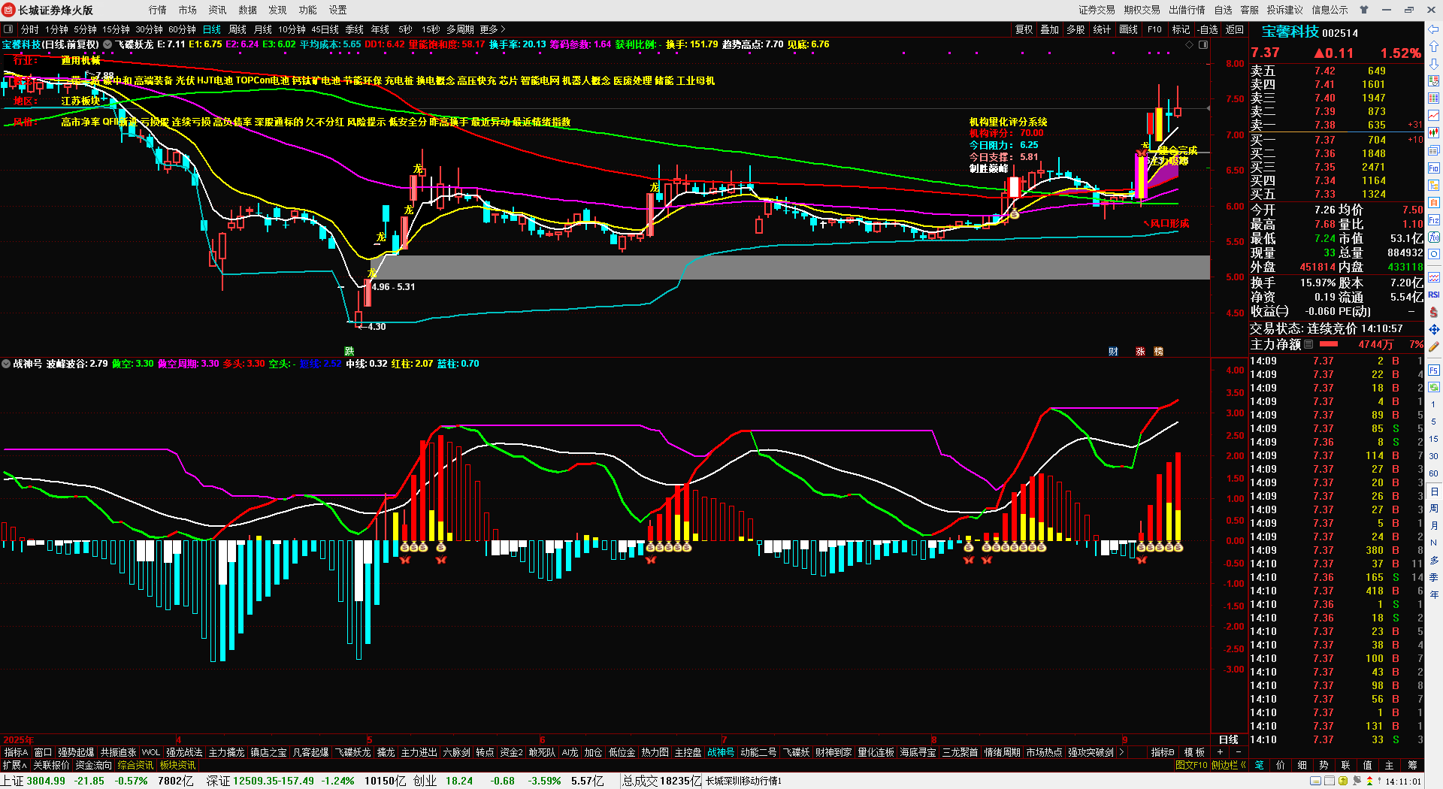This screenshot has height=789, width=1443.
Task: Select the 周线 period tab
Action: (237, 29)
